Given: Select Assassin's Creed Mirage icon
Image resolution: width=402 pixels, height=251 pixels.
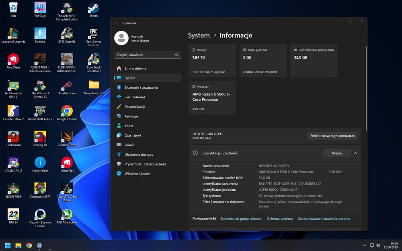Looking at the screenshot, I should (67, 192).
